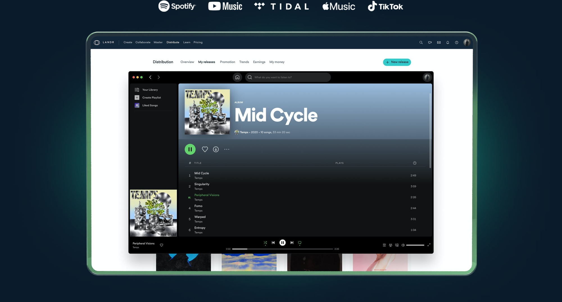Screen dimensions: 562x302
Task: Click the Temps artist link in album header
Action: point(244,132)
